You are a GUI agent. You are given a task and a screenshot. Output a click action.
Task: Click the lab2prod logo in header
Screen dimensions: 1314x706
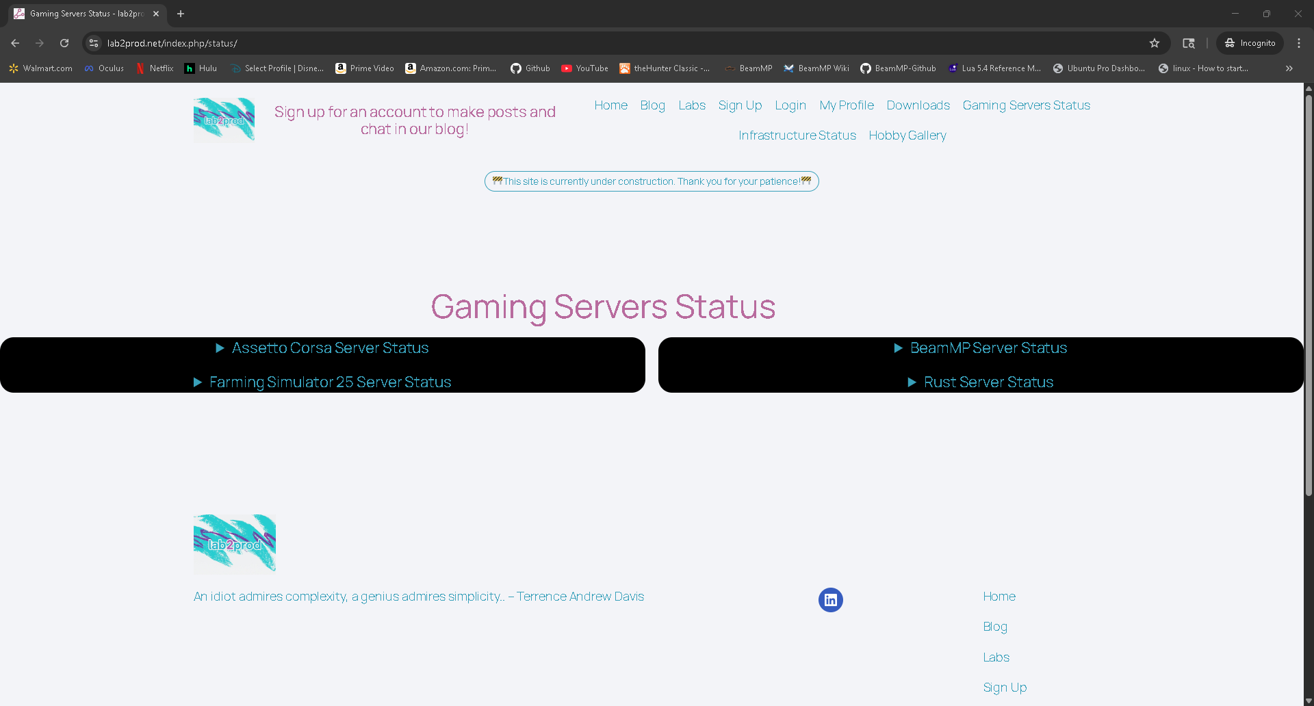pos(224,120)
